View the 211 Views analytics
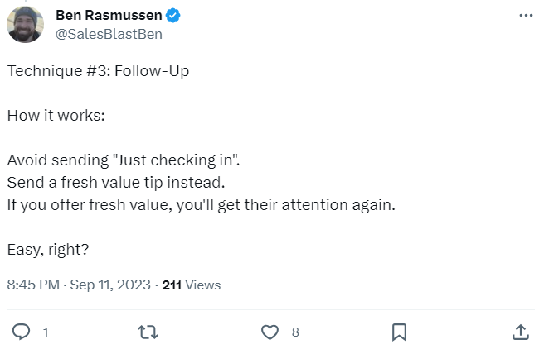Viewport: 549px width, 354px height. pyautogui.click(x=192, y=285)
